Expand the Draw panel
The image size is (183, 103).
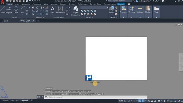15,17
